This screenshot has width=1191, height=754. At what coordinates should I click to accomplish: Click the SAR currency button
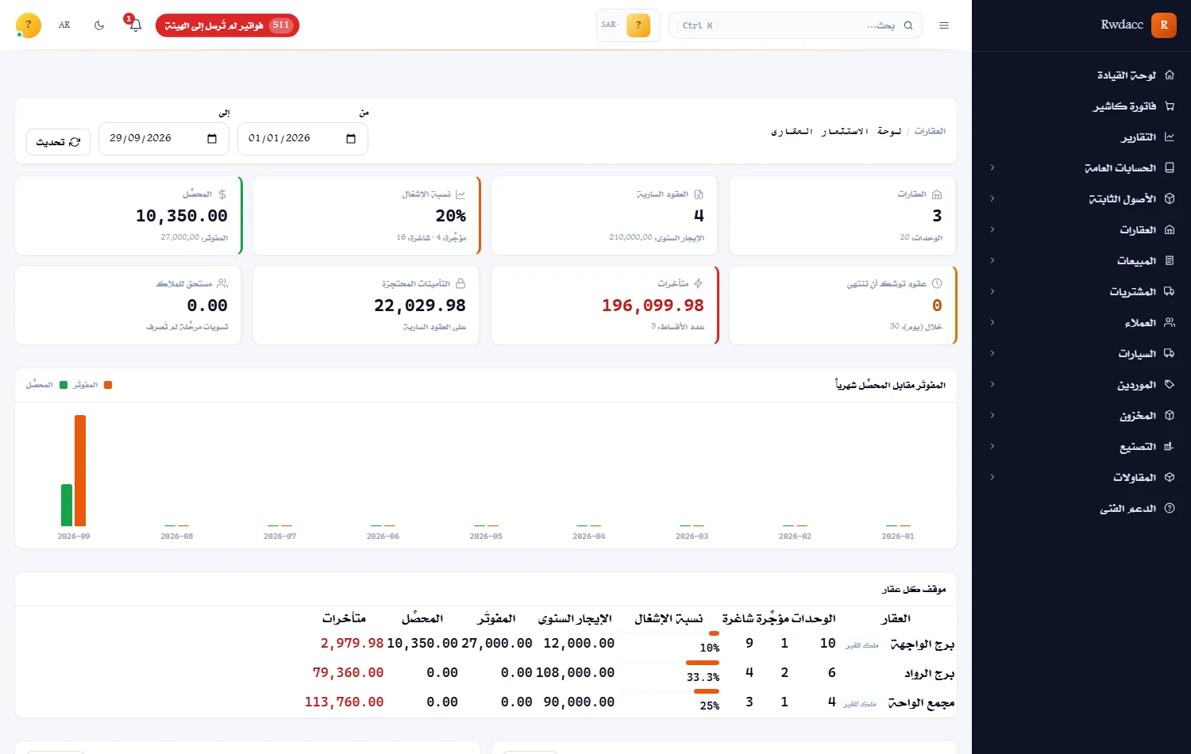628,25
